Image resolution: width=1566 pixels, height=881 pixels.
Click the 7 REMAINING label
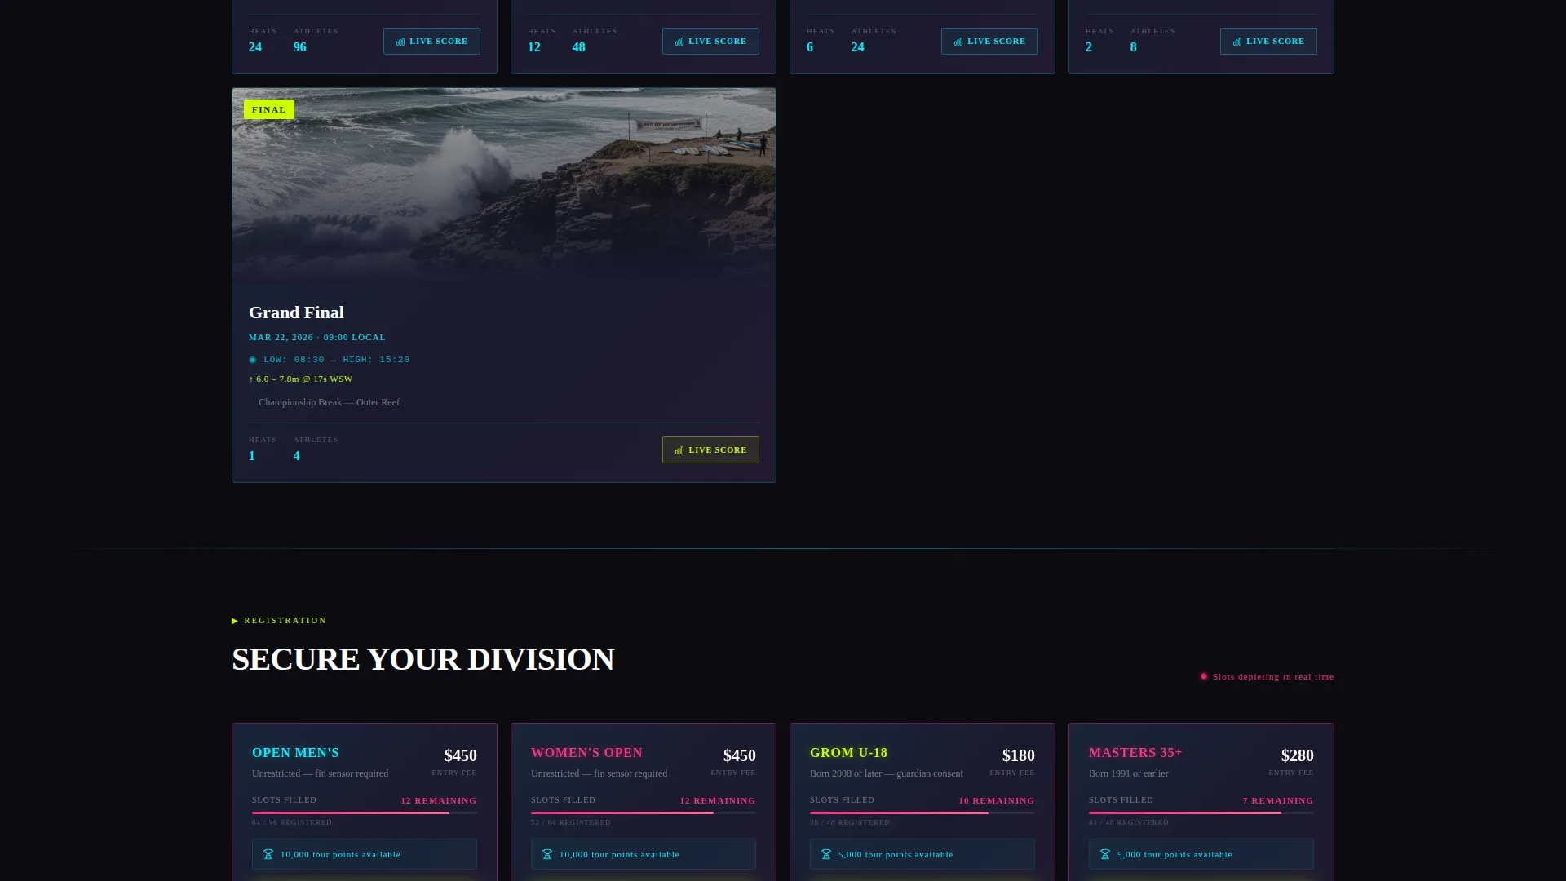[1278, 800]
